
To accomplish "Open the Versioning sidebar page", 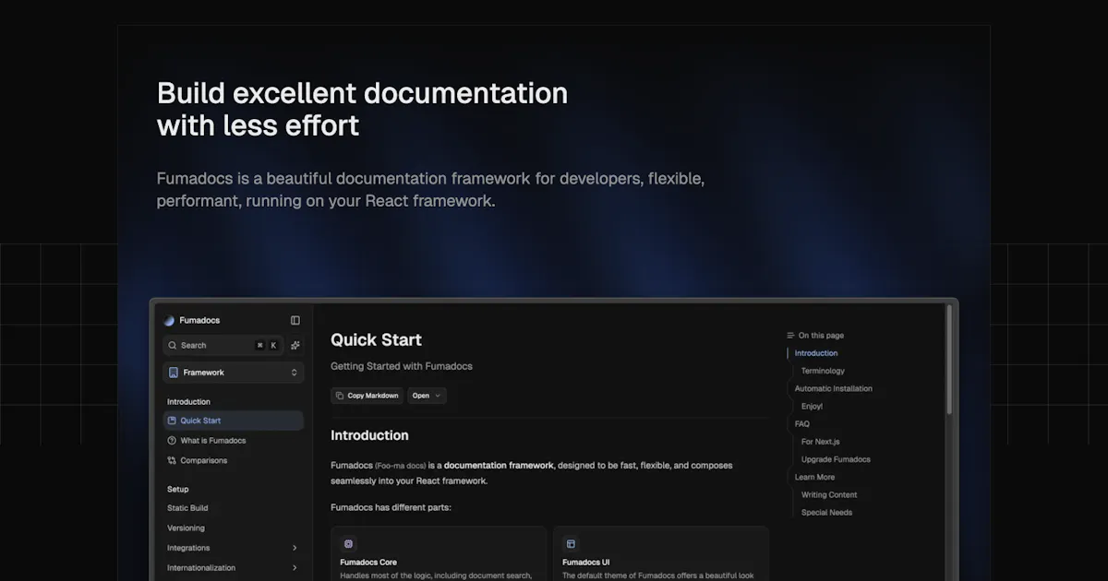I will click(186, 528).
